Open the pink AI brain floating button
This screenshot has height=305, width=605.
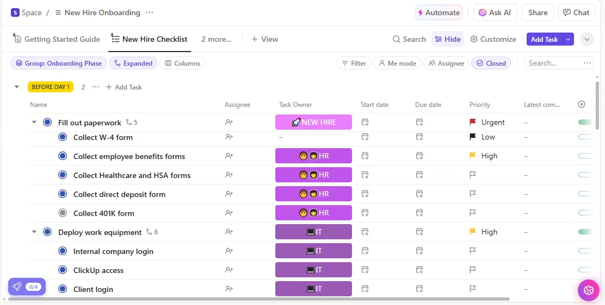point(589,290)
